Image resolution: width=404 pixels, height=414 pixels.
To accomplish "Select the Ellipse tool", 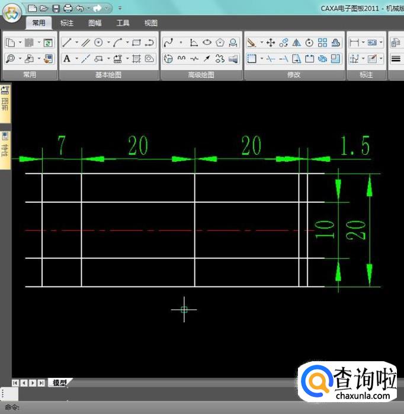I will click(207, 43).
